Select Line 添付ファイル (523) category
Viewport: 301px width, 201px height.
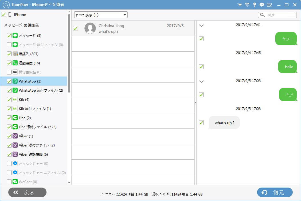coord(38,127)
